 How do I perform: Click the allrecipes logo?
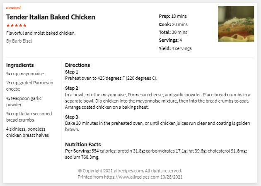[14, 7]
